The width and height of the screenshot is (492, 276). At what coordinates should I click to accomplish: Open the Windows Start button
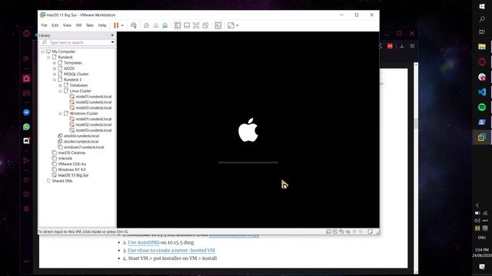tap(482, 6)
